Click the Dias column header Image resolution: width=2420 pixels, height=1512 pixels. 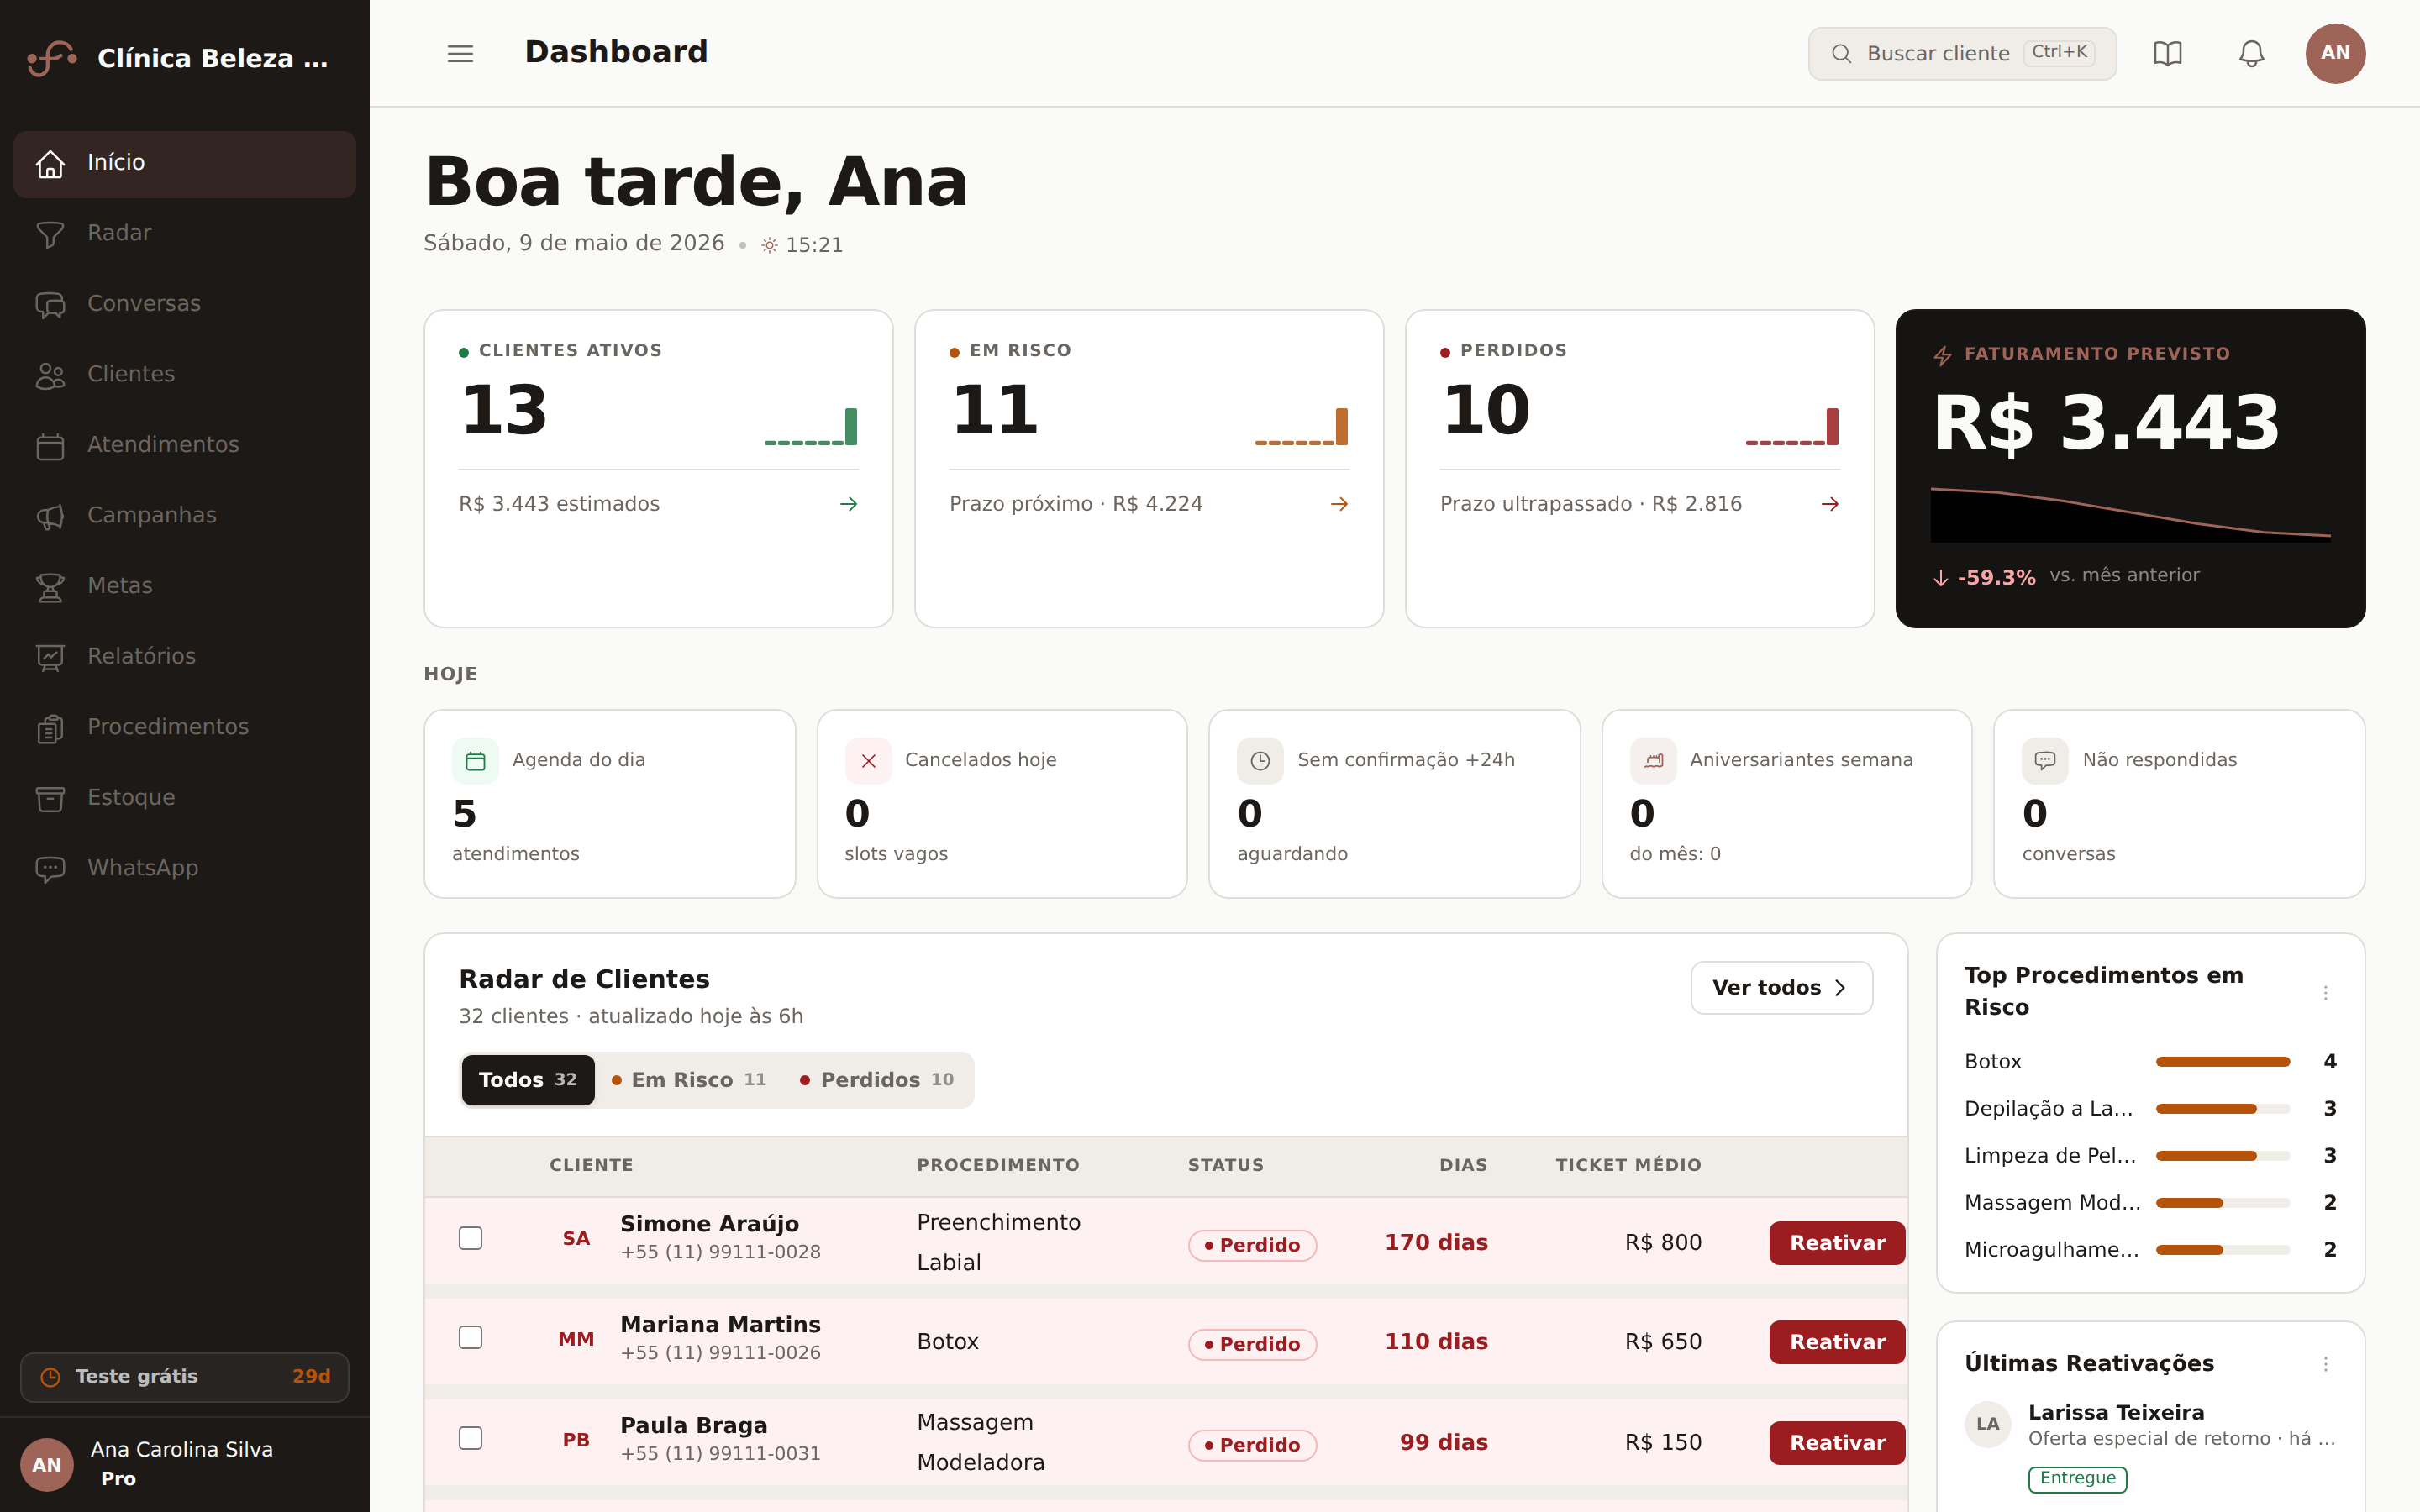click(x=1463, y=1165)
